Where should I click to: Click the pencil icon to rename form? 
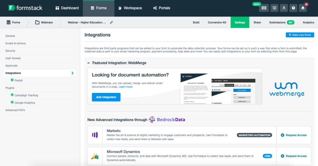111,22
